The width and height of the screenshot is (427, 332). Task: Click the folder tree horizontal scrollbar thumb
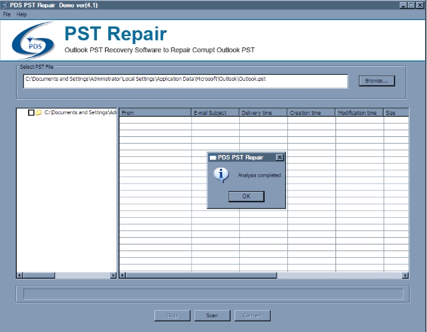coord(39,275)
